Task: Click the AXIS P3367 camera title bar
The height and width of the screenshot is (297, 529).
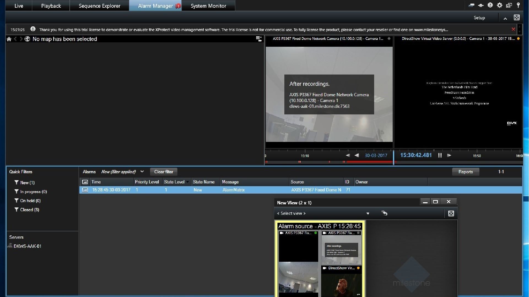Action: [x=329, y=39]
